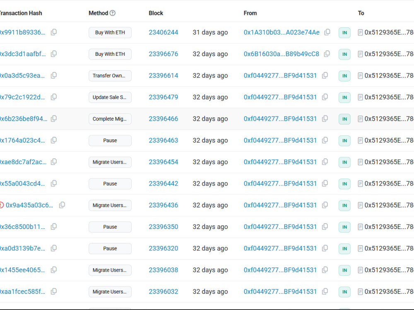
Task: Copy From address in block 23396350 row
Action: pos(325,227)
